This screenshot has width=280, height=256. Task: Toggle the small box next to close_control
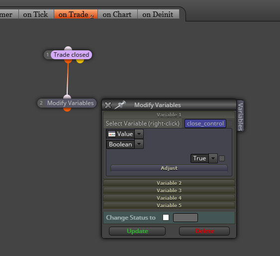click(230, 124)
